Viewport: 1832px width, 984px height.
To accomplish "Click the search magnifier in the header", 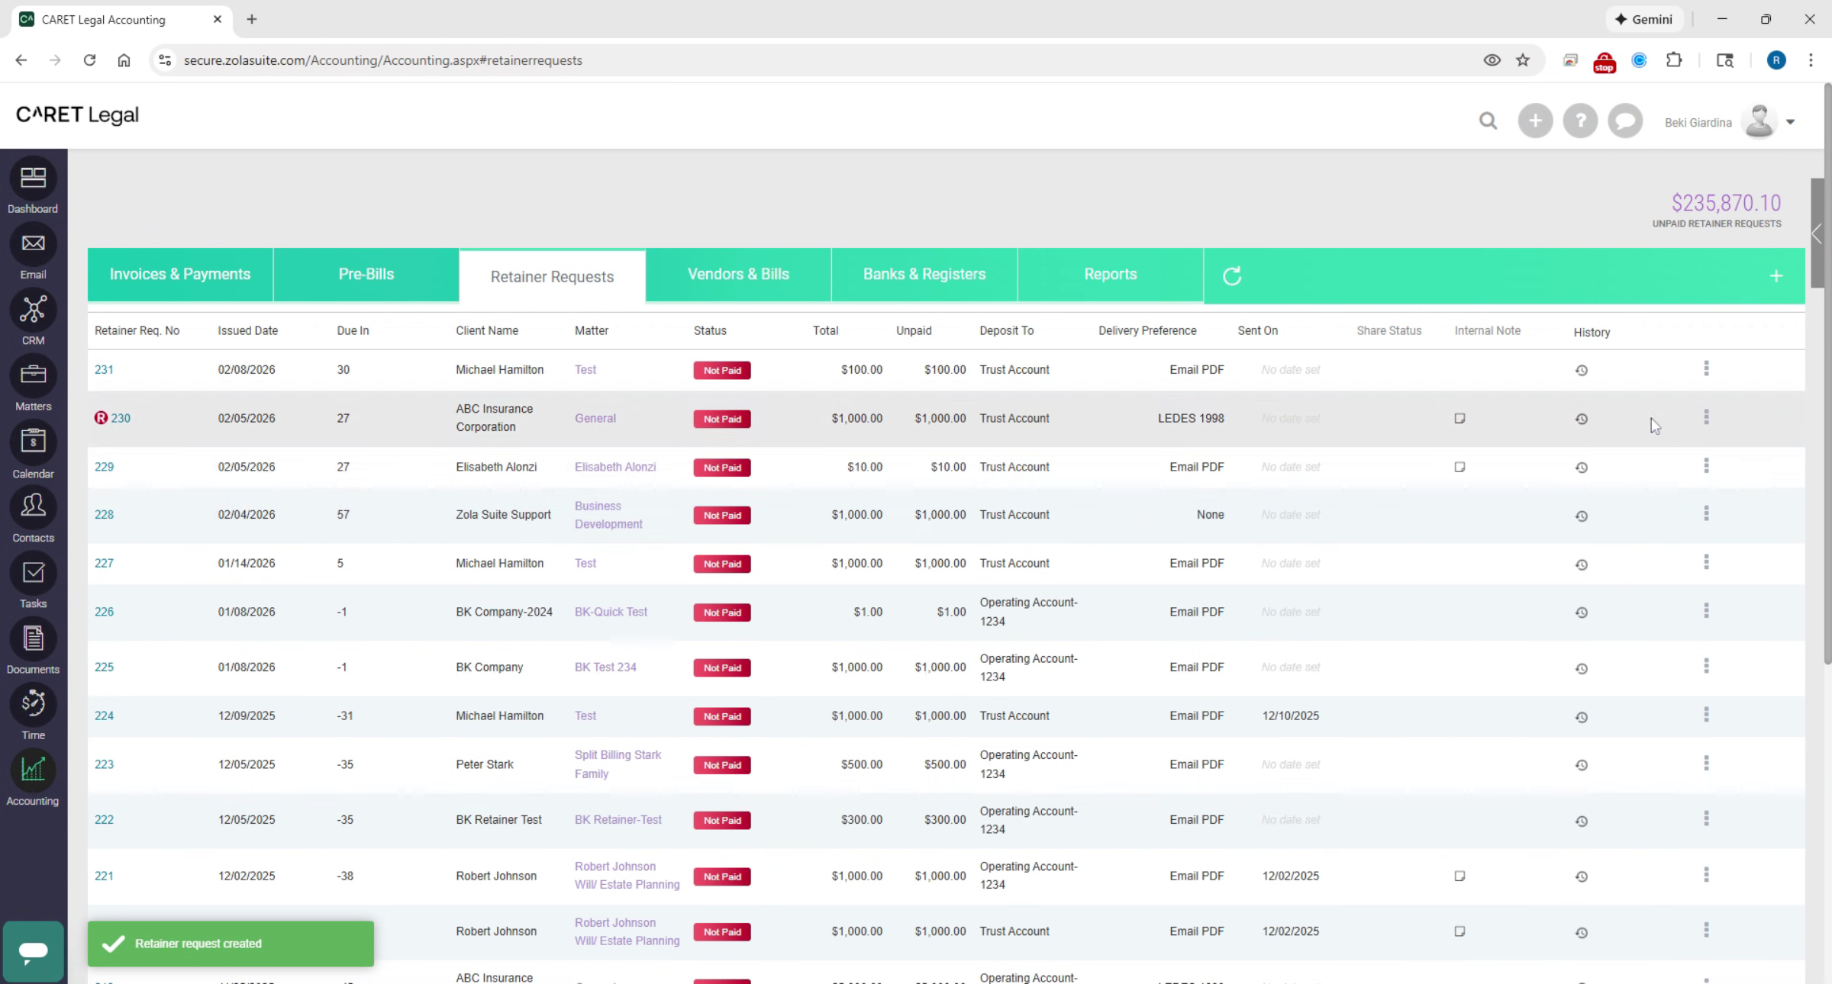I will click(1488, 121).
